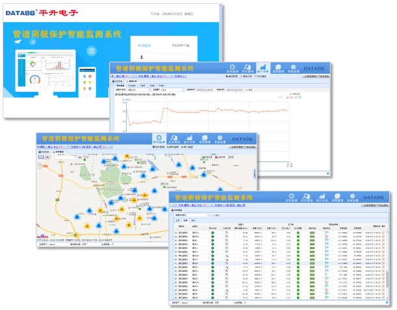The height and width of the screenshot is (310, 397).
Task: Click 系统设置 gear icon in the chart window
Action: coord(294,68)
